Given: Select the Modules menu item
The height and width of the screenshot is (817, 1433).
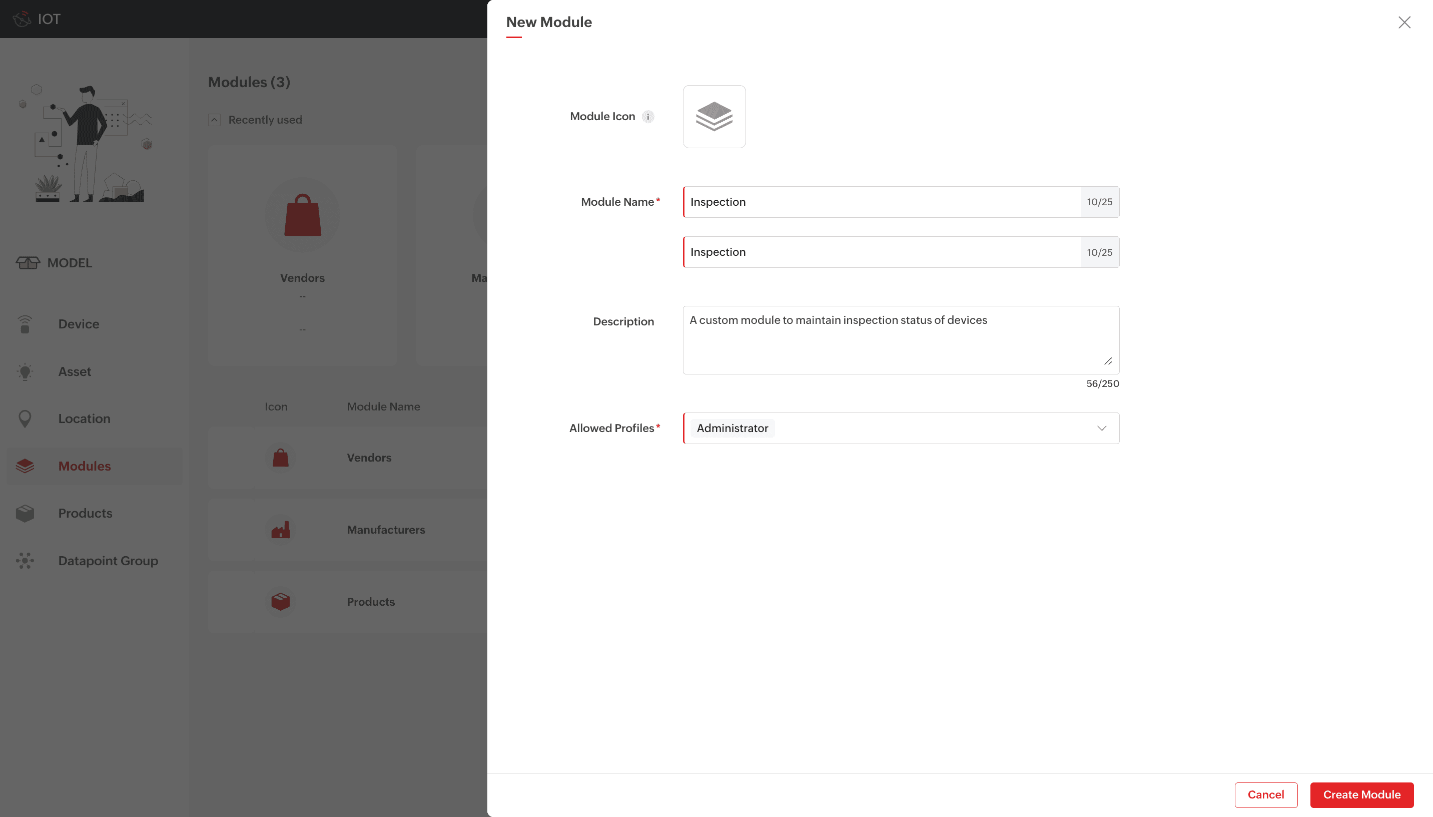Looking at the screenshot, I should point(84,466).
